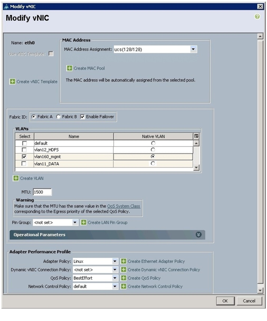
Task: Open the MAC Address Assignment dropdown
Action: pos(193,49)
